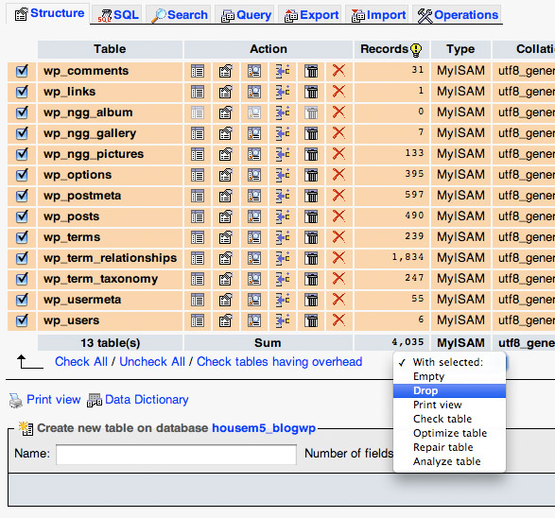The image size is (555, 518).
Task: Open the Search tab
Action: [x=179, y=15]
